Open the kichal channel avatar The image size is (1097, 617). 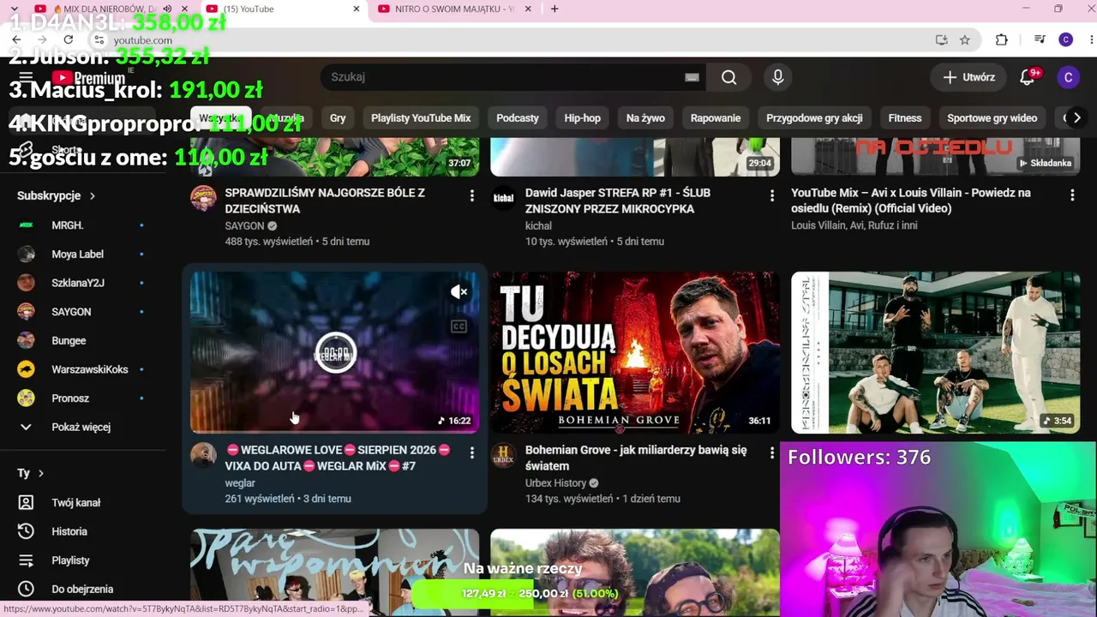(x=504, y=198)
